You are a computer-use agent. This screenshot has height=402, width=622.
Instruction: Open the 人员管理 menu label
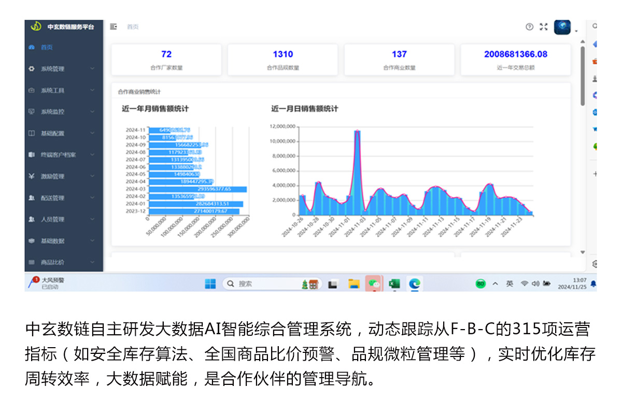tap(53, 219)
